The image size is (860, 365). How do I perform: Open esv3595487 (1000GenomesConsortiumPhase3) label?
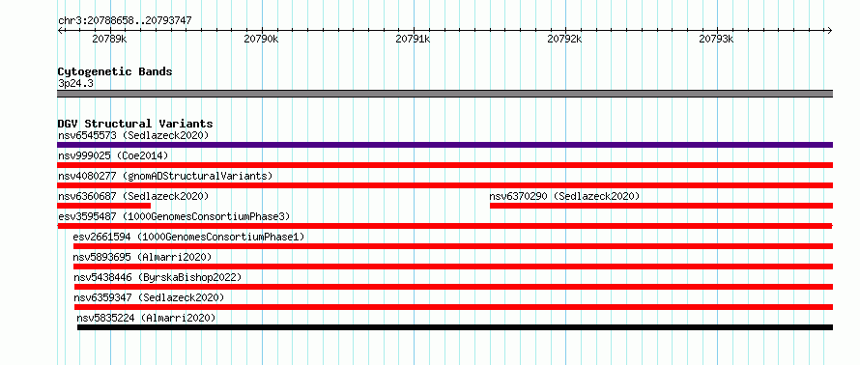(174, 216)
